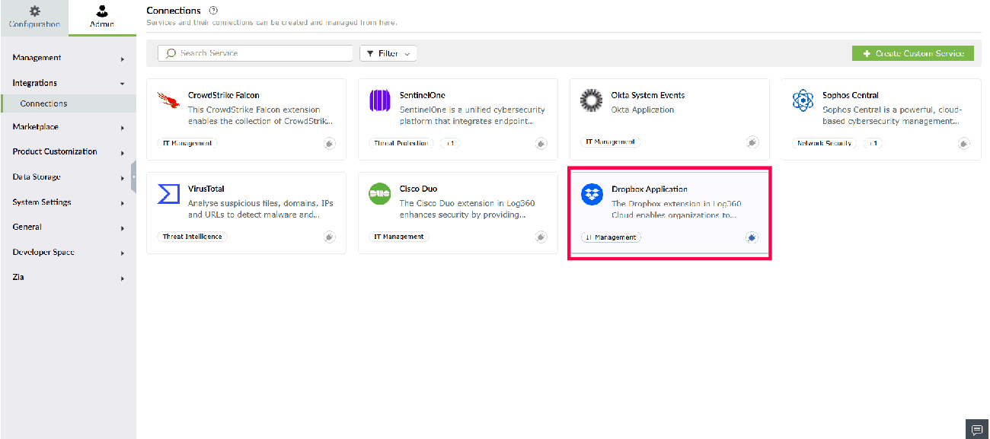The image size is (990, 439).
Task: Open the Cisco Duo service title
Action: [419, 189]
